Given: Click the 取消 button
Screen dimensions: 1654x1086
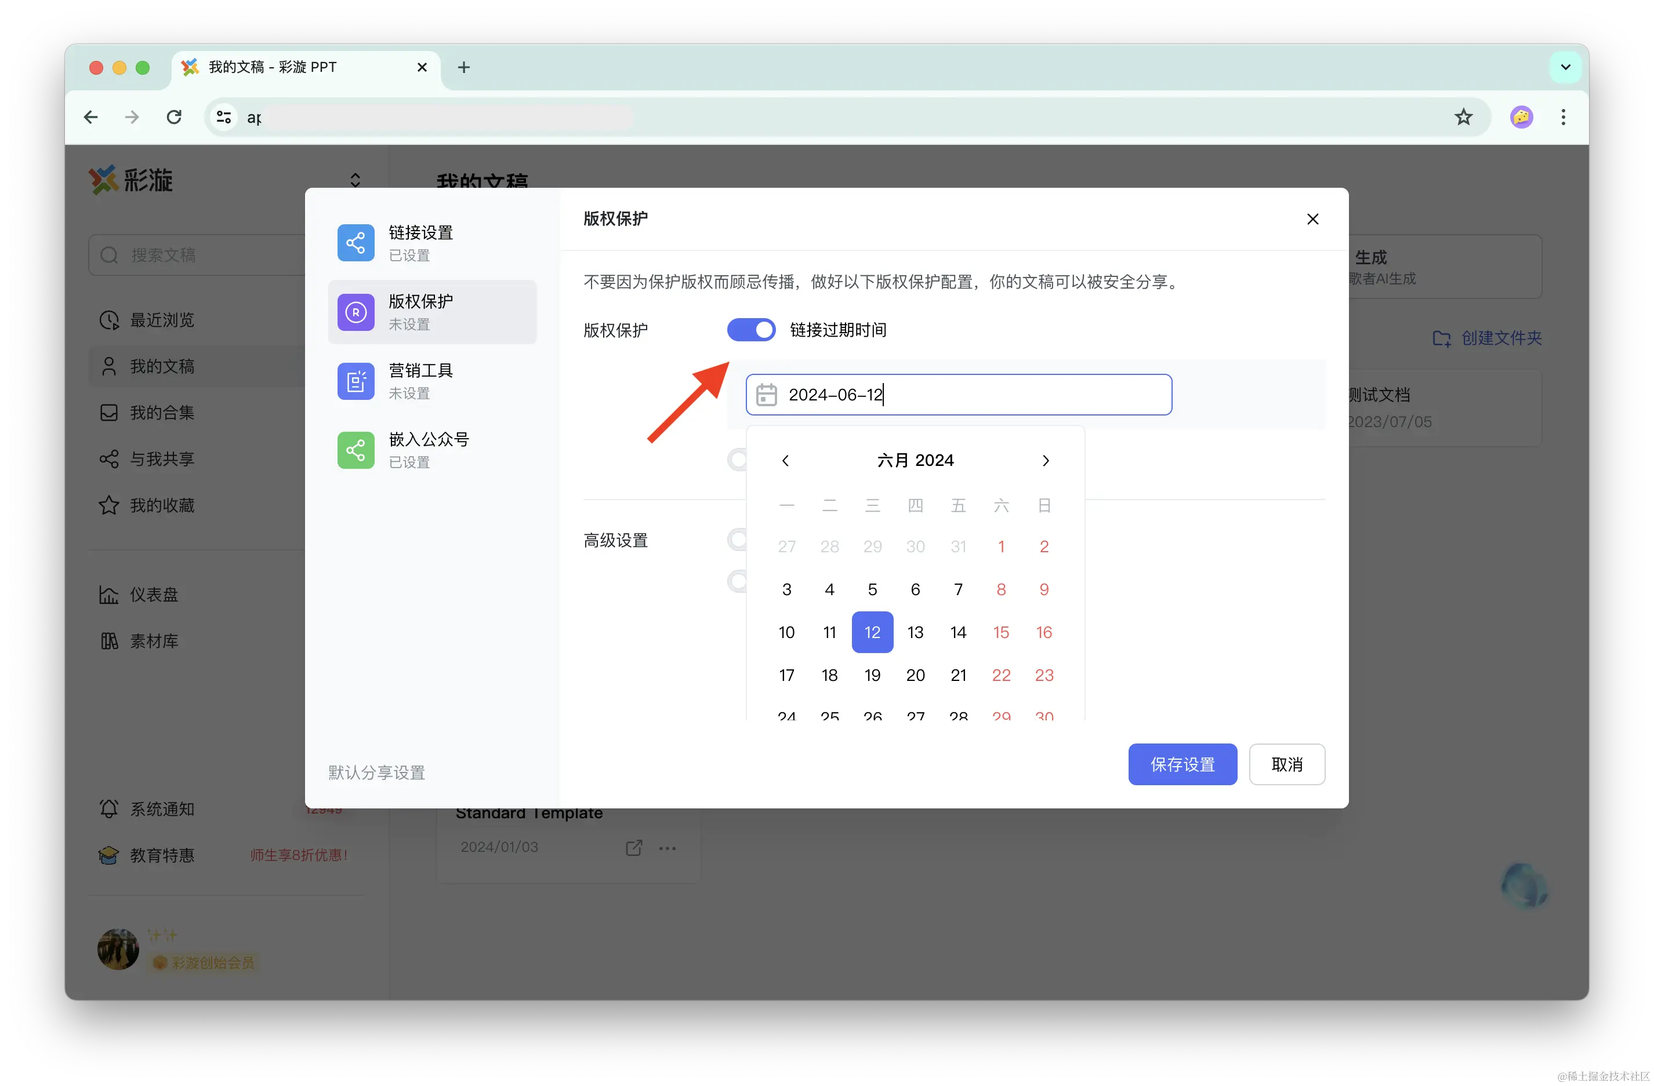Looking at the screenshot, I should coord(1286,764).
